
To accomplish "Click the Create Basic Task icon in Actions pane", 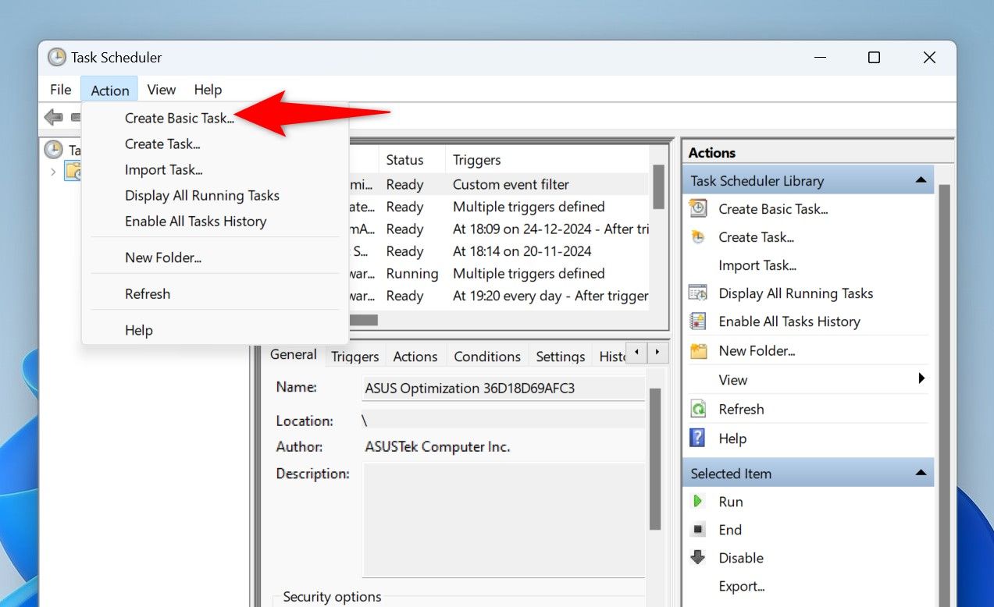I will [x=698, y=208].
